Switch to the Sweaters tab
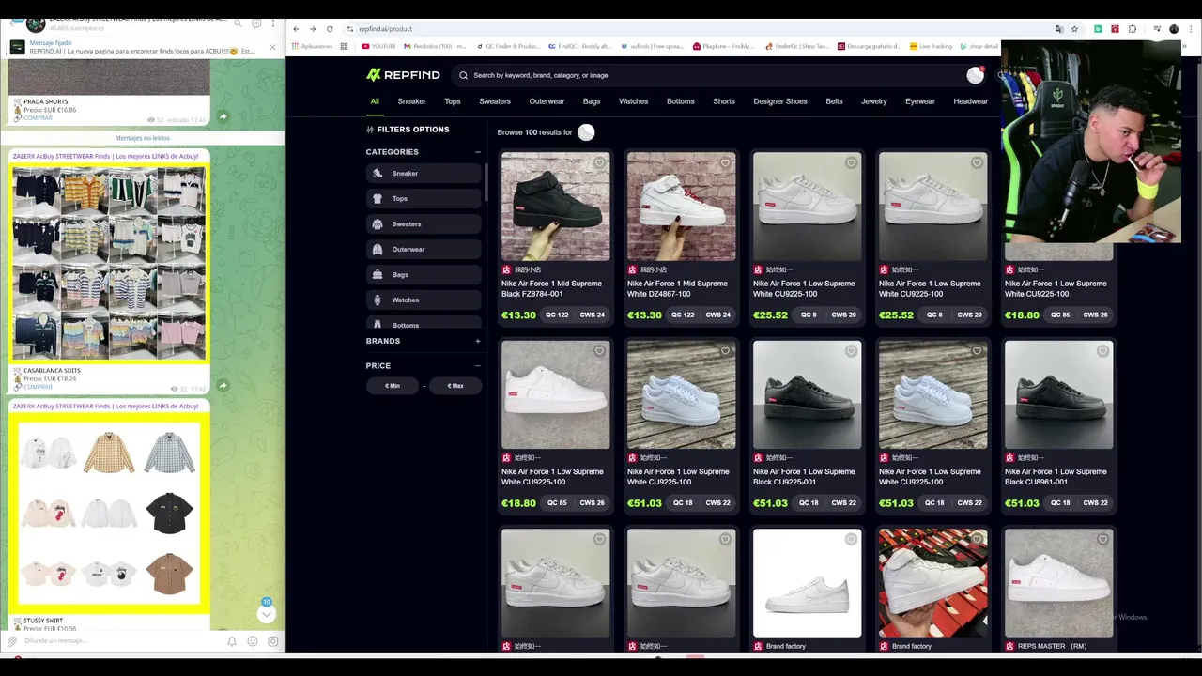This screenshot has height=676, width=1202. (x=495, y=101)
